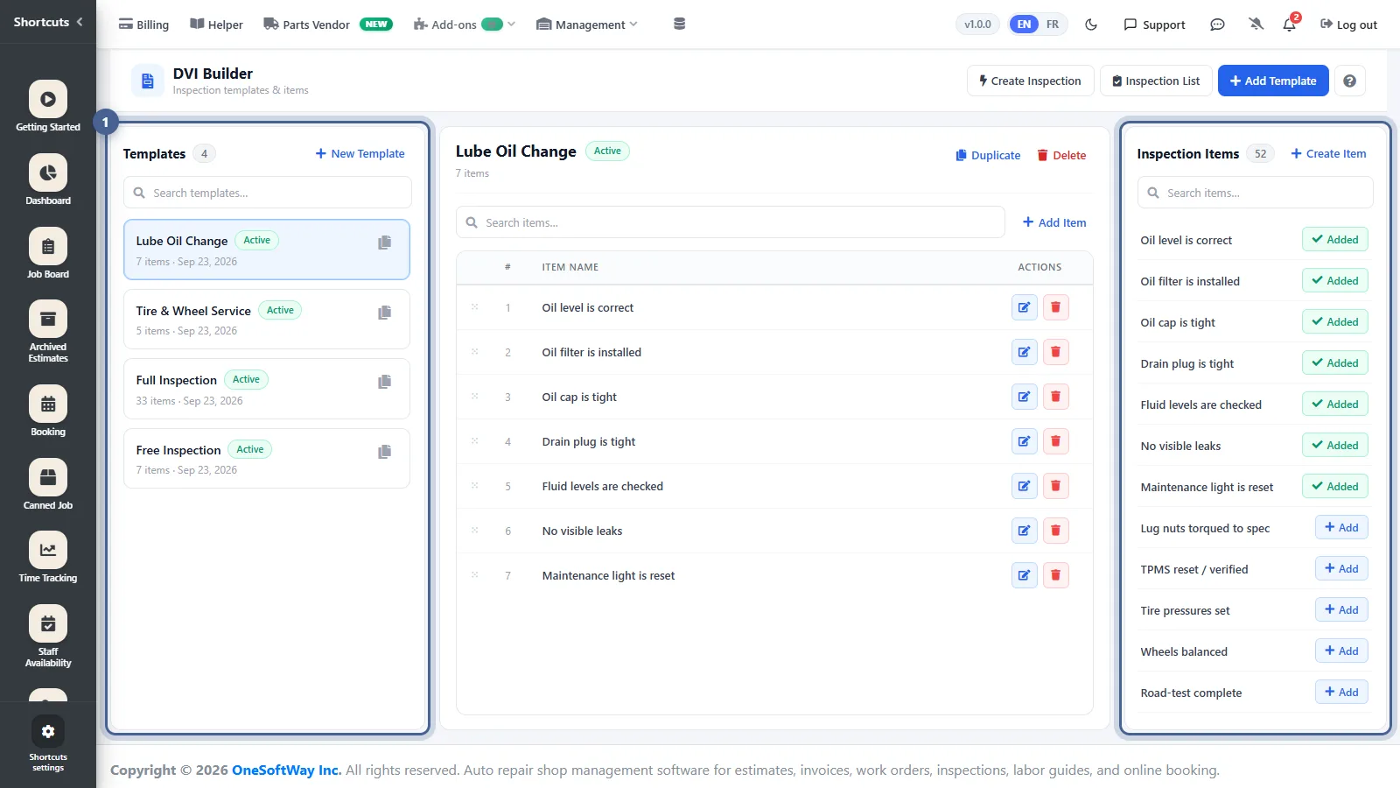This screenshot has width=1400, height=788.
Task: Select the Full Inspection template card
Action: click(x=267, y=390)
